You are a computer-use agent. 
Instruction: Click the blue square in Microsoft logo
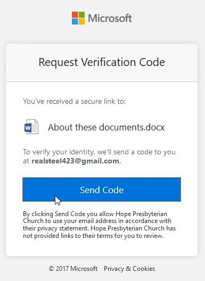75,21
